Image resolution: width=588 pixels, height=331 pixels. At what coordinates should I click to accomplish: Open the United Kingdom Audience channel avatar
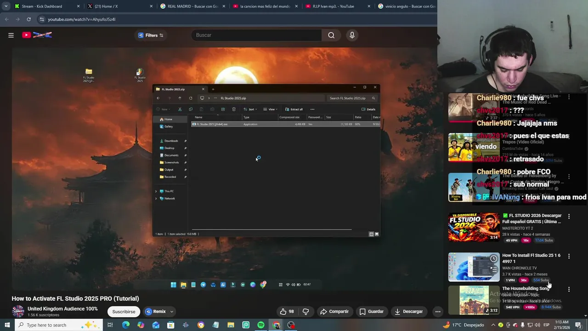point(18,312)
